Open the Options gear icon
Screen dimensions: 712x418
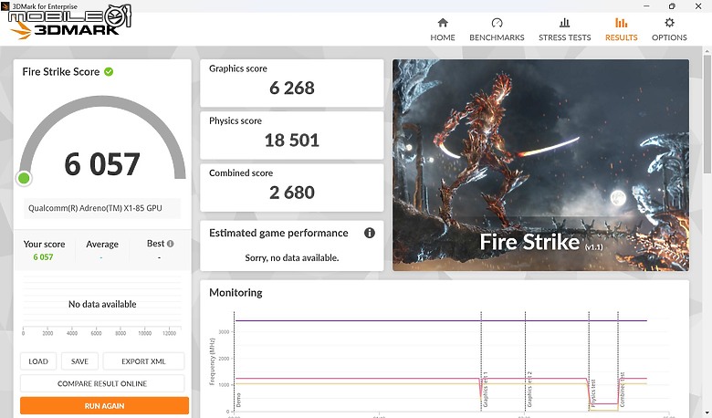(669, 23)
